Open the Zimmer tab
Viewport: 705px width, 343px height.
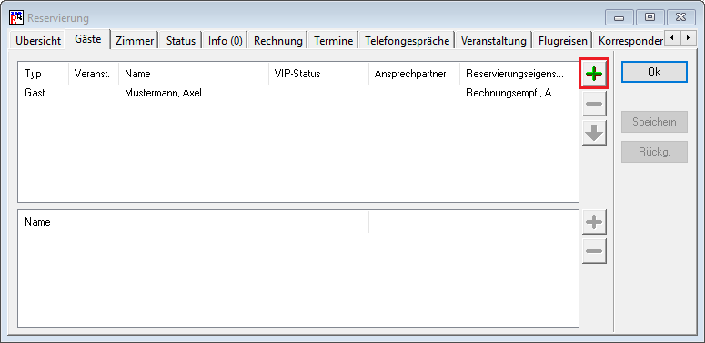[x=135, y=41]
